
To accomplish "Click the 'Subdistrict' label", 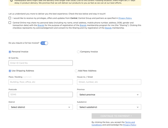I will pyautogui.click(x=82, y=102).
